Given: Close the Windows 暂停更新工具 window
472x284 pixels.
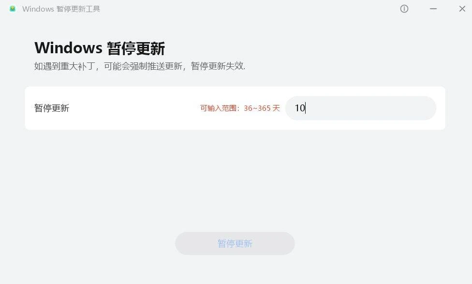Looking at the screenshot, I should (462, 9).
